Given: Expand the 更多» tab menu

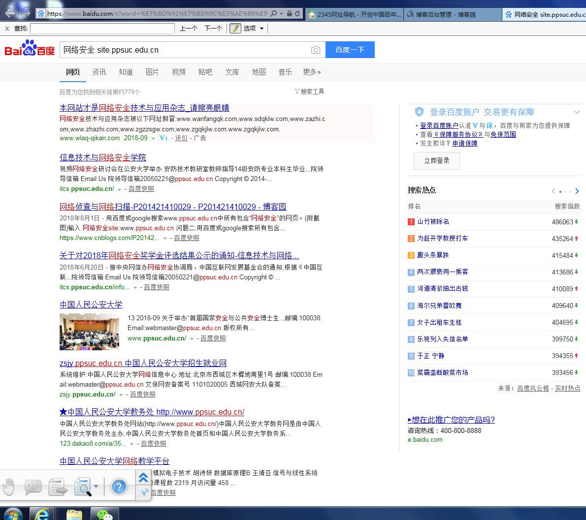Looking at the screenshot, I should pyautogui.click(x=312, y=72).
